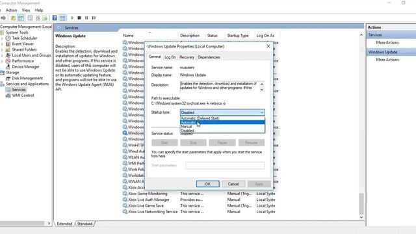Switch to the Log On tab
The height and width of the screenshot is (234, 416).
coord(170,57)
